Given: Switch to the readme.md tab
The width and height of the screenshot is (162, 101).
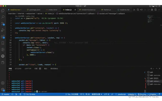Looking at the screenshot, I should [123, 10].
